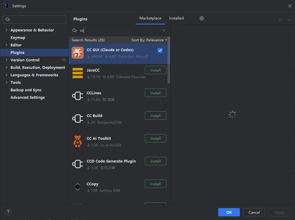The width and height of the screenshot is (295, 220).
Task: Expand the Version Control section
Action: coord(6,60)
